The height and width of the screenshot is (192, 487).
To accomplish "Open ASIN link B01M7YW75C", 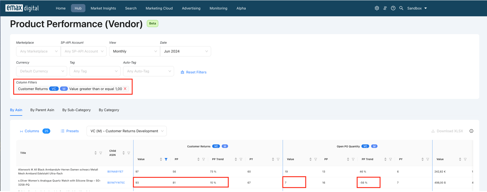I will click(x=116, y=183).
